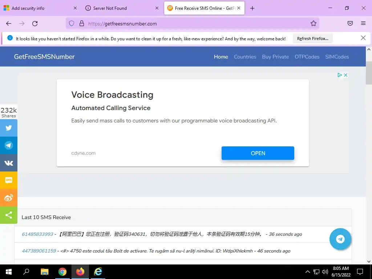
Task: Click the vertical scrollbar thumb
Action: coord(369,73)
